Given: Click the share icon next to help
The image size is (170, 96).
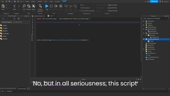Looking at the screenshot, I should 162,1.
